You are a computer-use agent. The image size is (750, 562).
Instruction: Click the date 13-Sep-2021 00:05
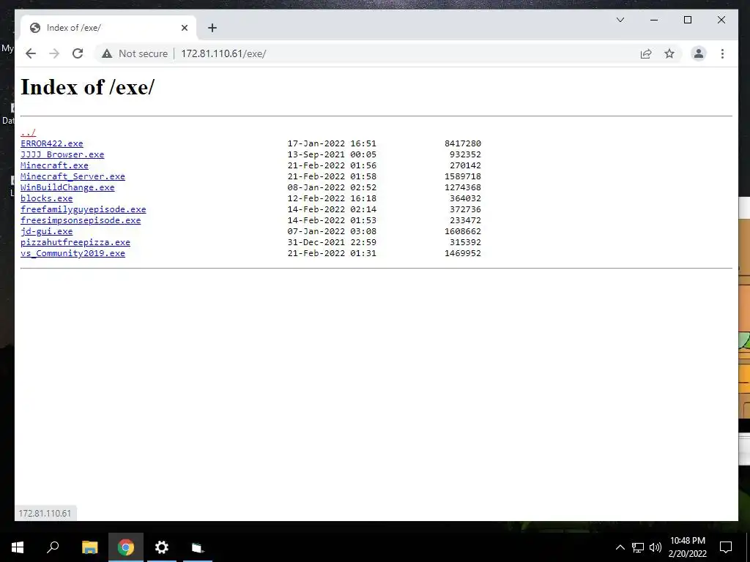point(332,154)
